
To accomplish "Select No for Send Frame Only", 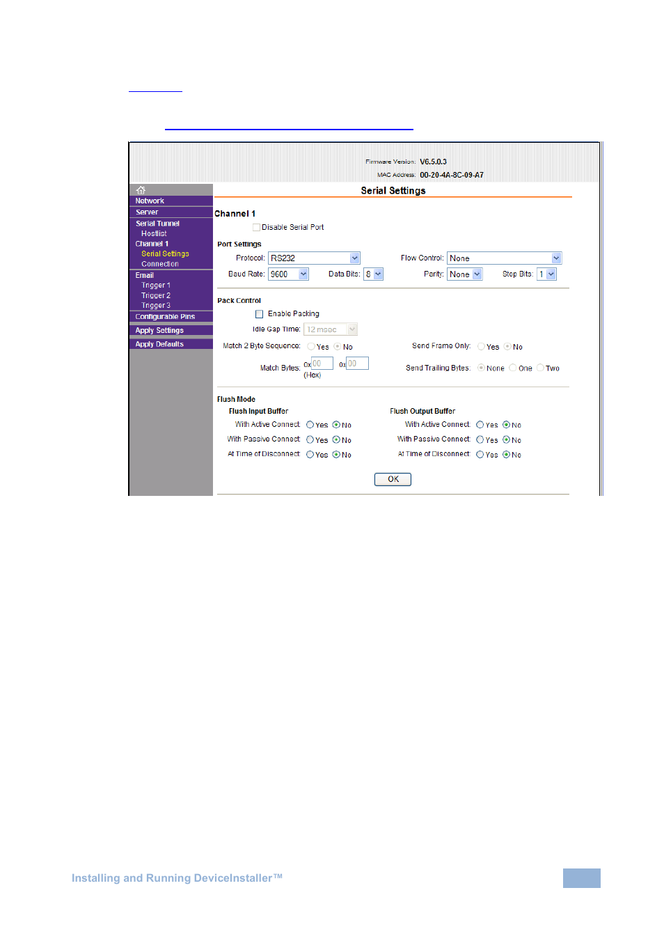I will click(509, 346).
